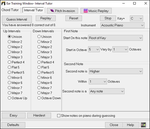Choose Minor 2 under Up Intervals
This screenshot has width=150, height=129.
[15, 42]
